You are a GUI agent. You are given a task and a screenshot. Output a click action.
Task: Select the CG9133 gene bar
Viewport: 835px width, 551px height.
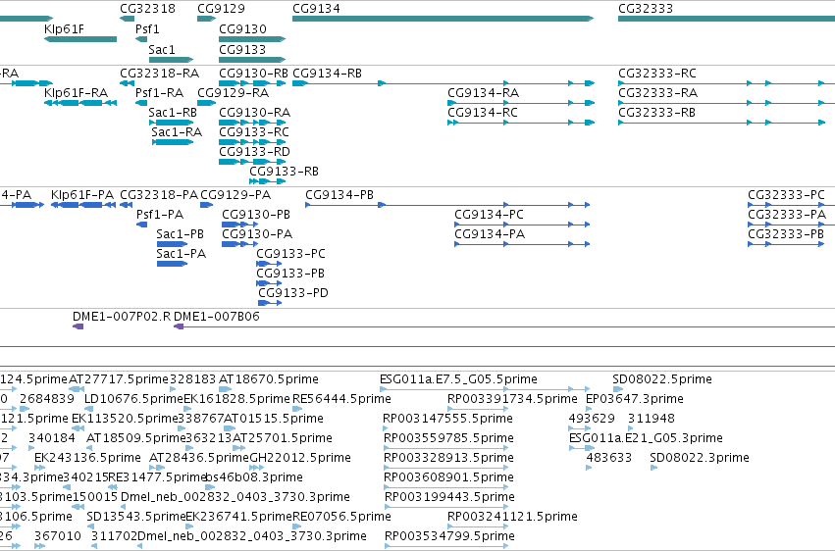tap(252, 60)
